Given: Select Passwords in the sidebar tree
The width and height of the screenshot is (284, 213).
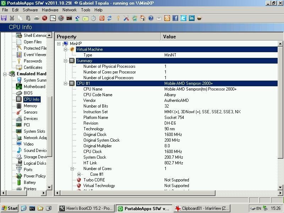Looking at the screenshot, I should coord(33,61).
